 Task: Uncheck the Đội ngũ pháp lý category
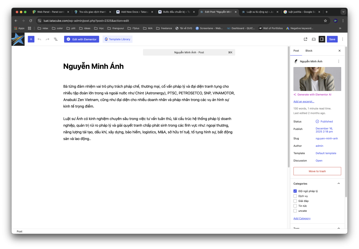click(x=295, y=191)
